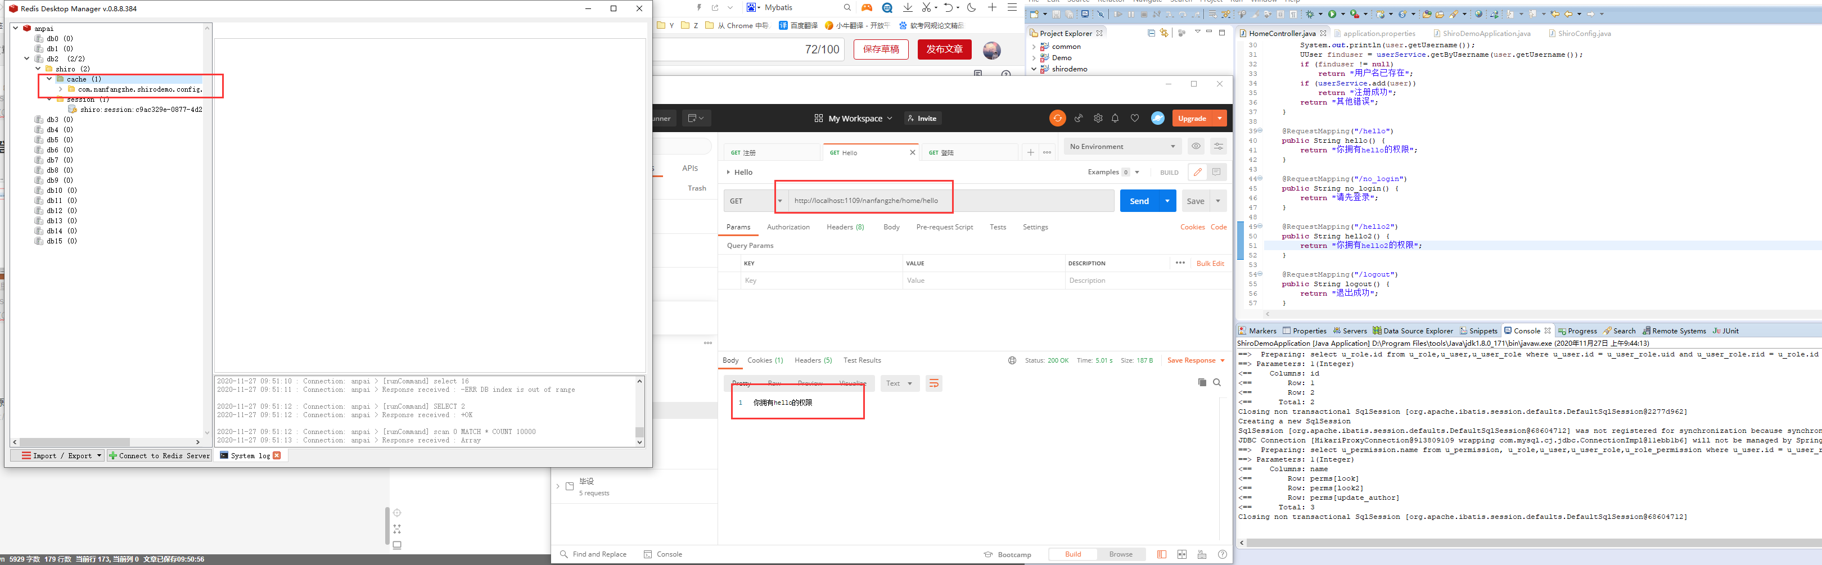This screenshot has height=565, width=1822.
Task: Open Send button dropdown arrow
Action: click(x=1168, y=201)
